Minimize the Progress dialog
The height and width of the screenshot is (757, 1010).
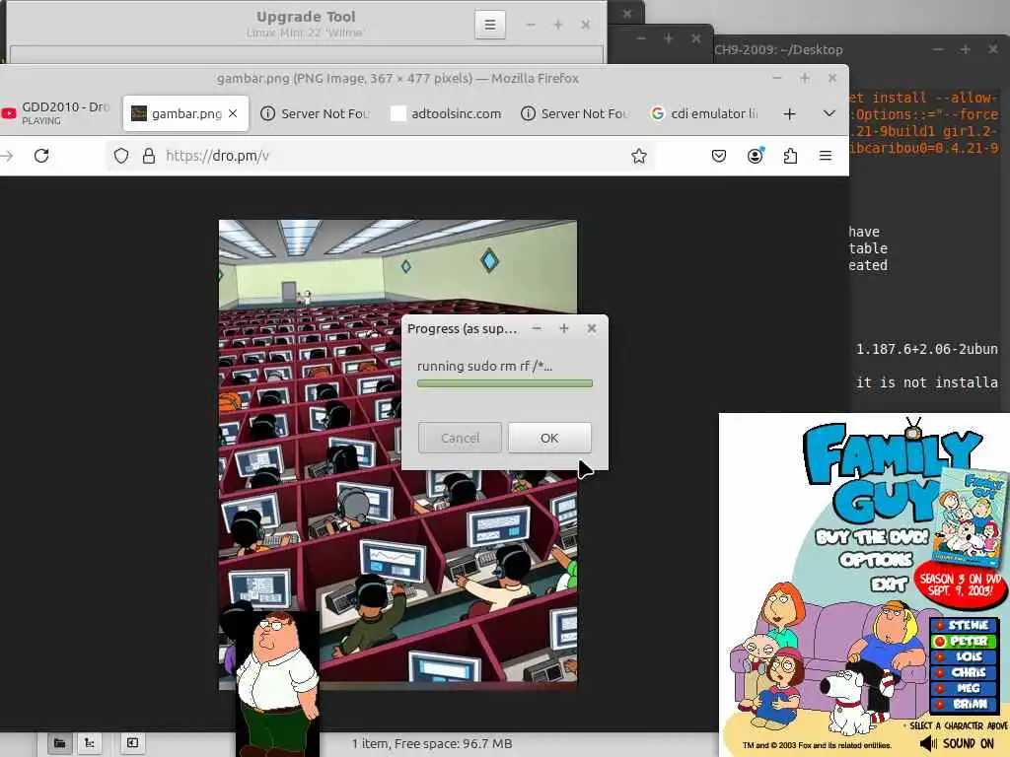(536, 328)
